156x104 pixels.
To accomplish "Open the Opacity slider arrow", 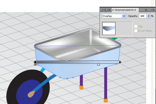I will 149,16.
